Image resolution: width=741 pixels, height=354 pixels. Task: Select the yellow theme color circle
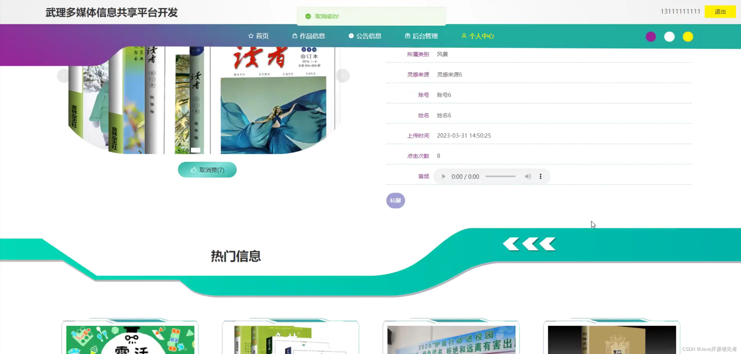pos(687,37)
